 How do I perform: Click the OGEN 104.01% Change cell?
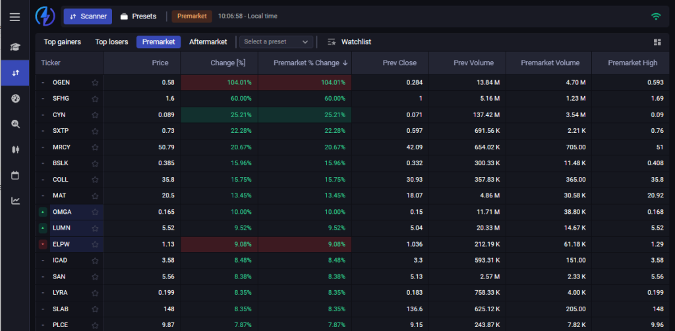pyautogui.click(x=219, y=82)
